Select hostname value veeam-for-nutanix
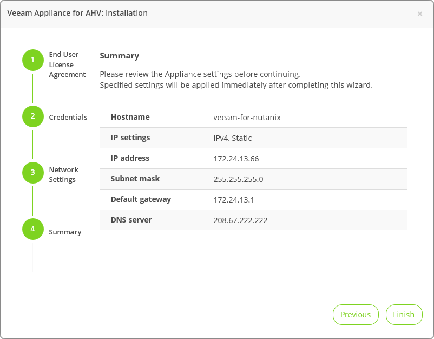Image resolution: width=434 pixels, height=339 pixels. click(247, 118)
